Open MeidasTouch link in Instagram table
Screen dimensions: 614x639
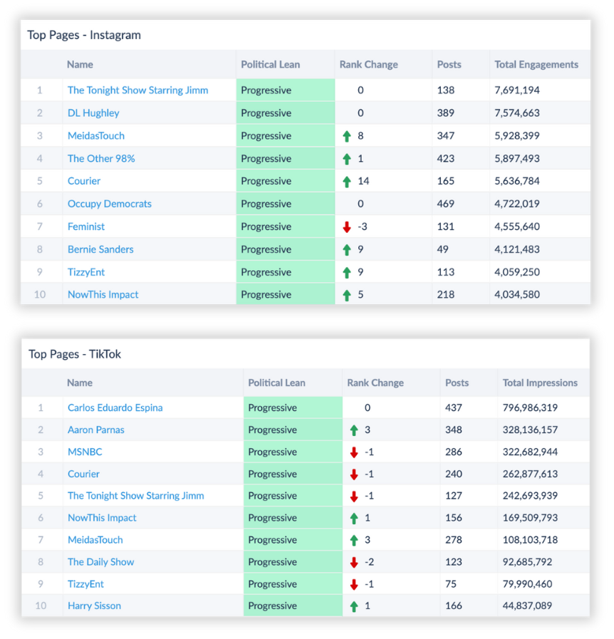96,135
